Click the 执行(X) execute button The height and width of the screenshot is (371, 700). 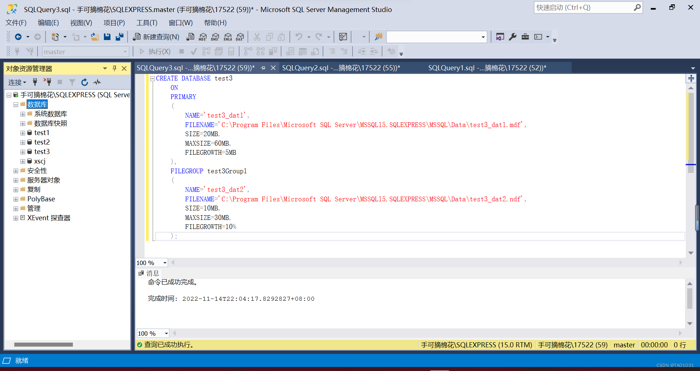pos(155,52)
